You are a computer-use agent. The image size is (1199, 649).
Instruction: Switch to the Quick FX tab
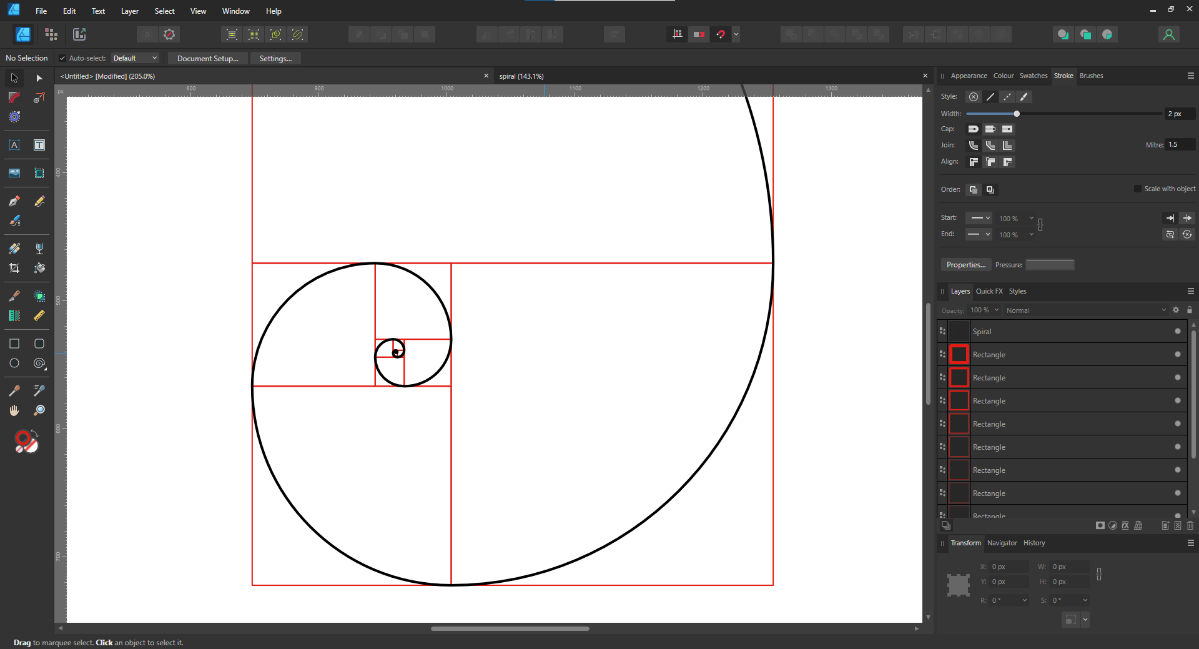click(989, 291)
